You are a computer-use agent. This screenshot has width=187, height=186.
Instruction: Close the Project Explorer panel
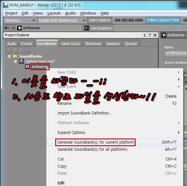pyautogui.click(x=155, y=35)
